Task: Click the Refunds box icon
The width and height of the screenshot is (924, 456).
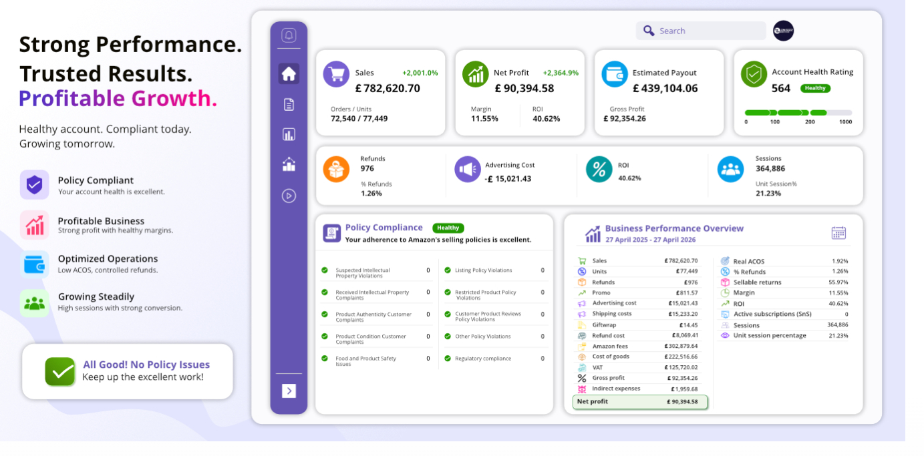Action: coord(336,169)
